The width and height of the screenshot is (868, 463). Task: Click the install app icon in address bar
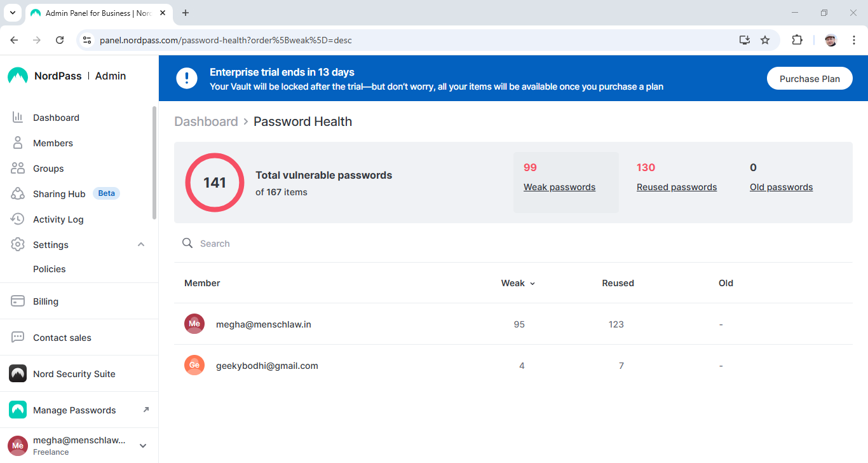tap(745, 40)
